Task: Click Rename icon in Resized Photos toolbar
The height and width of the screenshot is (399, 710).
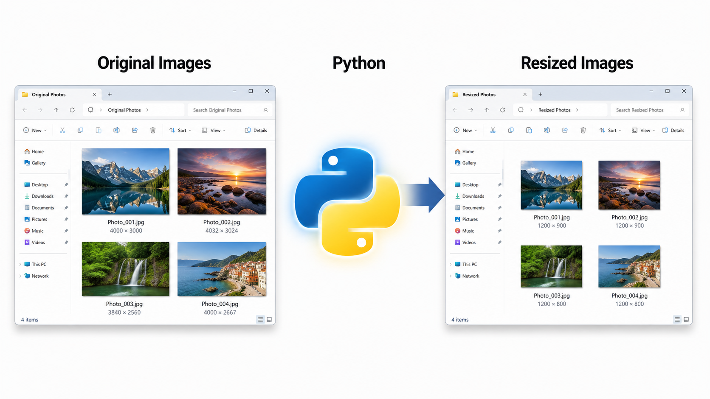Action: pos(547,130)
